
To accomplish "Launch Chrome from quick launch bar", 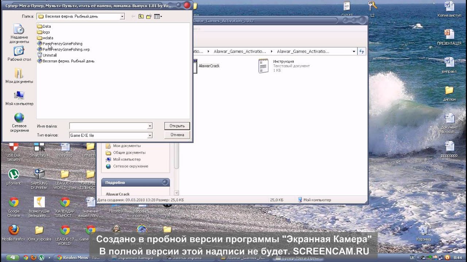I will click(x=26, y=258).
